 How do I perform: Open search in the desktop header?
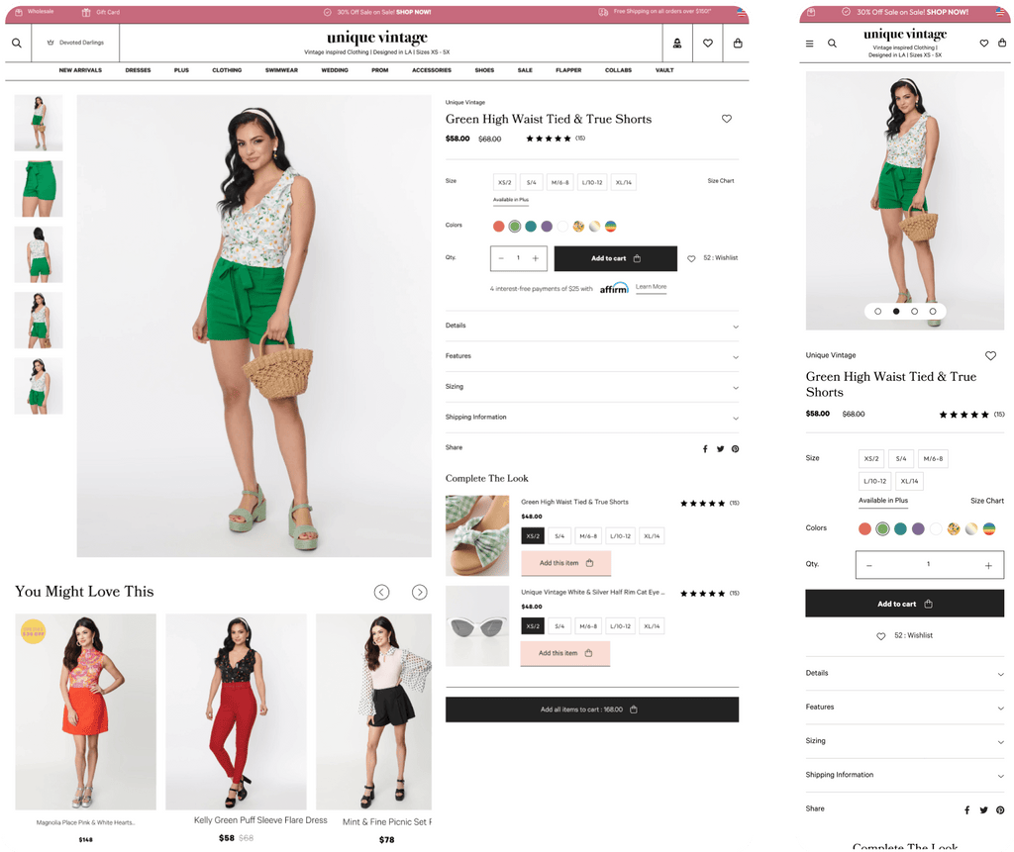coord(17,44)
